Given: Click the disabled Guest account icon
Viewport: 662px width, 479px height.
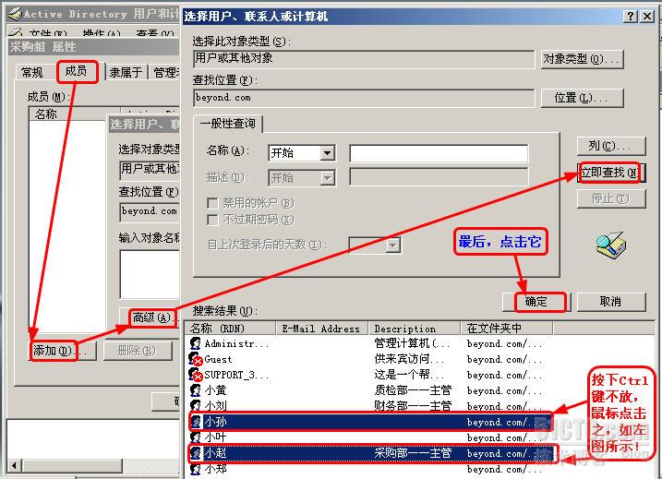Looking at the screenshot, I should [196, 359].
